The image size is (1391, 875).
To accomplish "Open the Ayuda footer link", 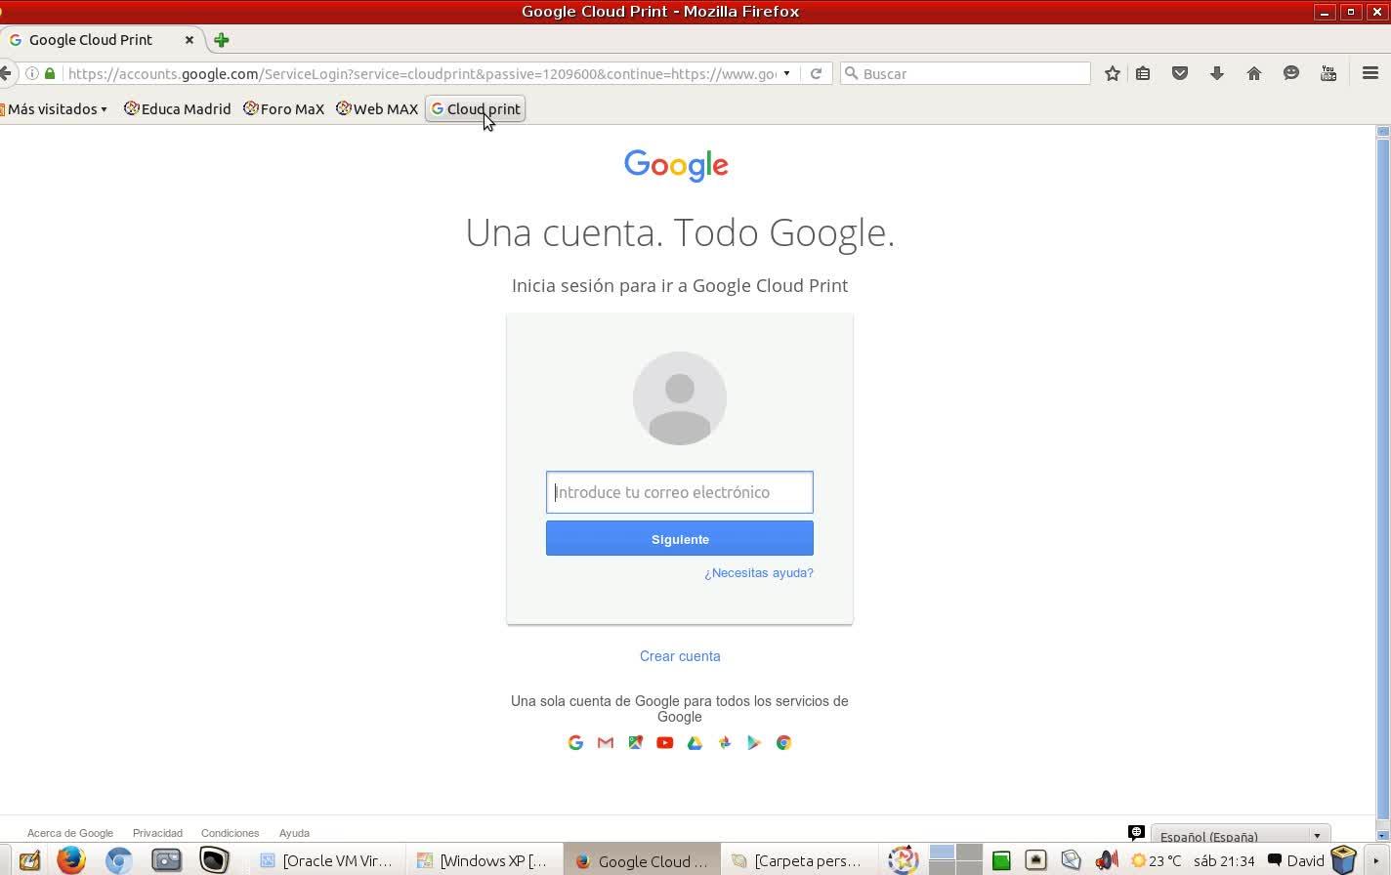I will tap(294, 833).
